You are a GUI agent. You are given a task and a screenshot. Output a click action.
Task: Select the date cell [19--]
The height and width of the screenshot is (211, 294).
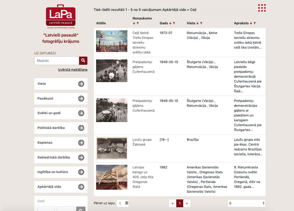pyautogui.click(x=164, y=139)
